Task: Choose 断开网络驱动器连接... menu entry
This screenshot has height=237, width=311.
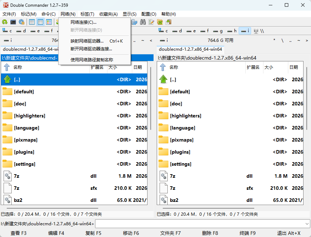Action: 95,49
